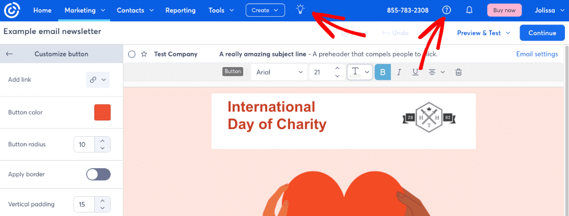Edit the Example email newsletter title
Image resolution: width=569 pixels, height=216 pixels.
click(52, 32)
